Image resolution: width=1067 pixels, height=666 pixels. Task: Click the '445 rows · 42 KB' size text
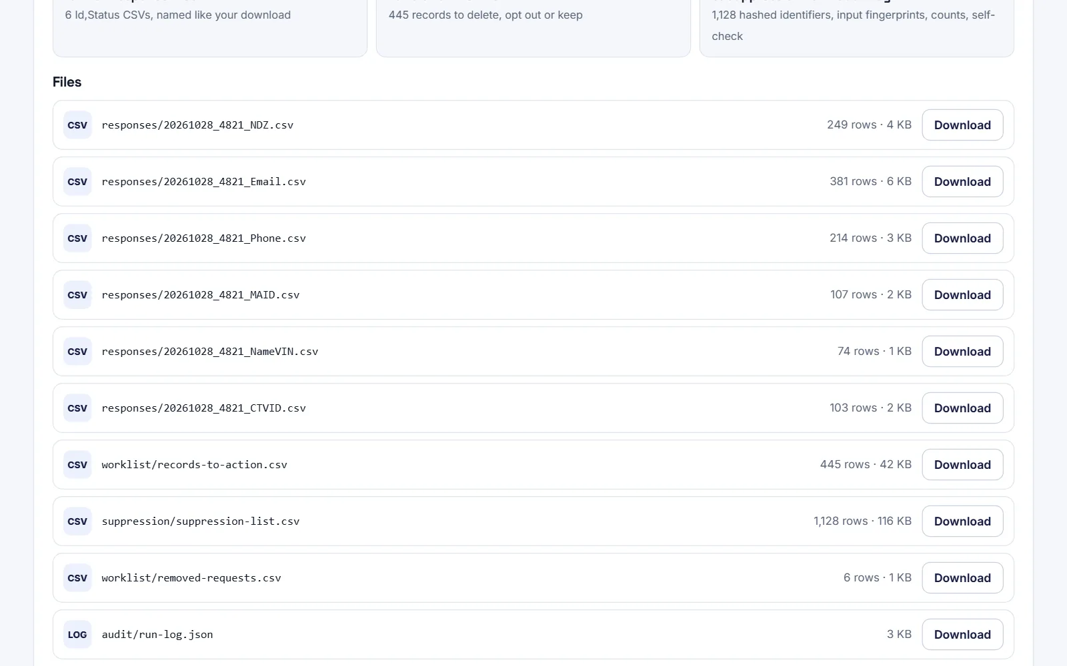[866, 464]
